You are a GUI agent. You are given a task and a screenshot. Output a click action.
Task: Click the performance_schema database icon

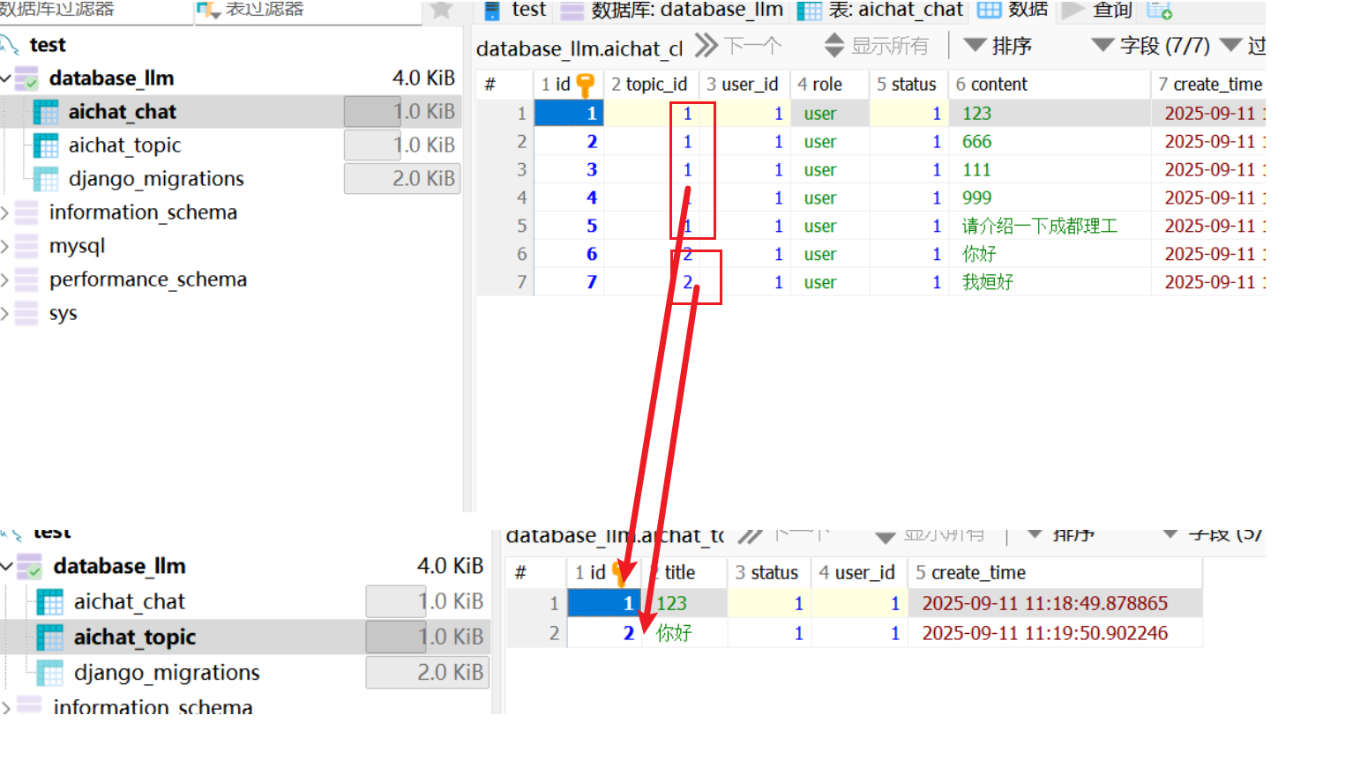(27, 279)
